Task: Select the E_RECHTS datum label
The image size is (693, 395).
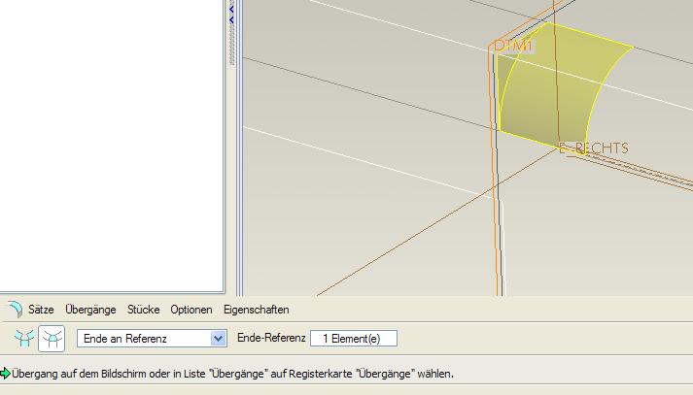Action: tap(594, 148)
